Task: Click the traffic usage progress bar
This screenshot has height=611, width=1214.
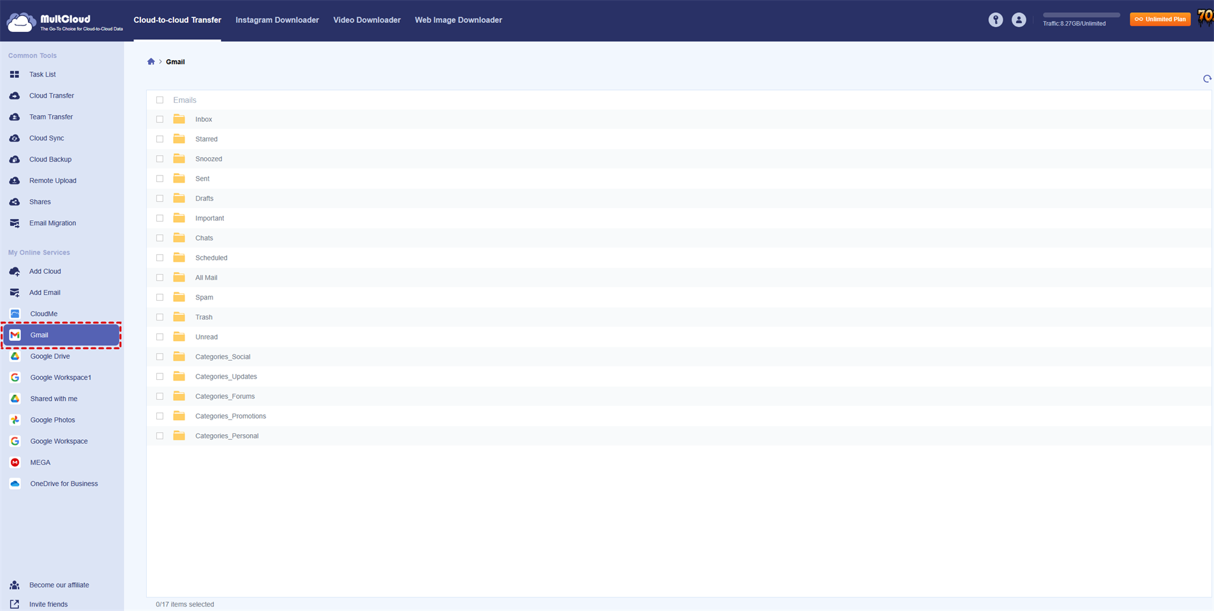Action: coord(1081,15)
